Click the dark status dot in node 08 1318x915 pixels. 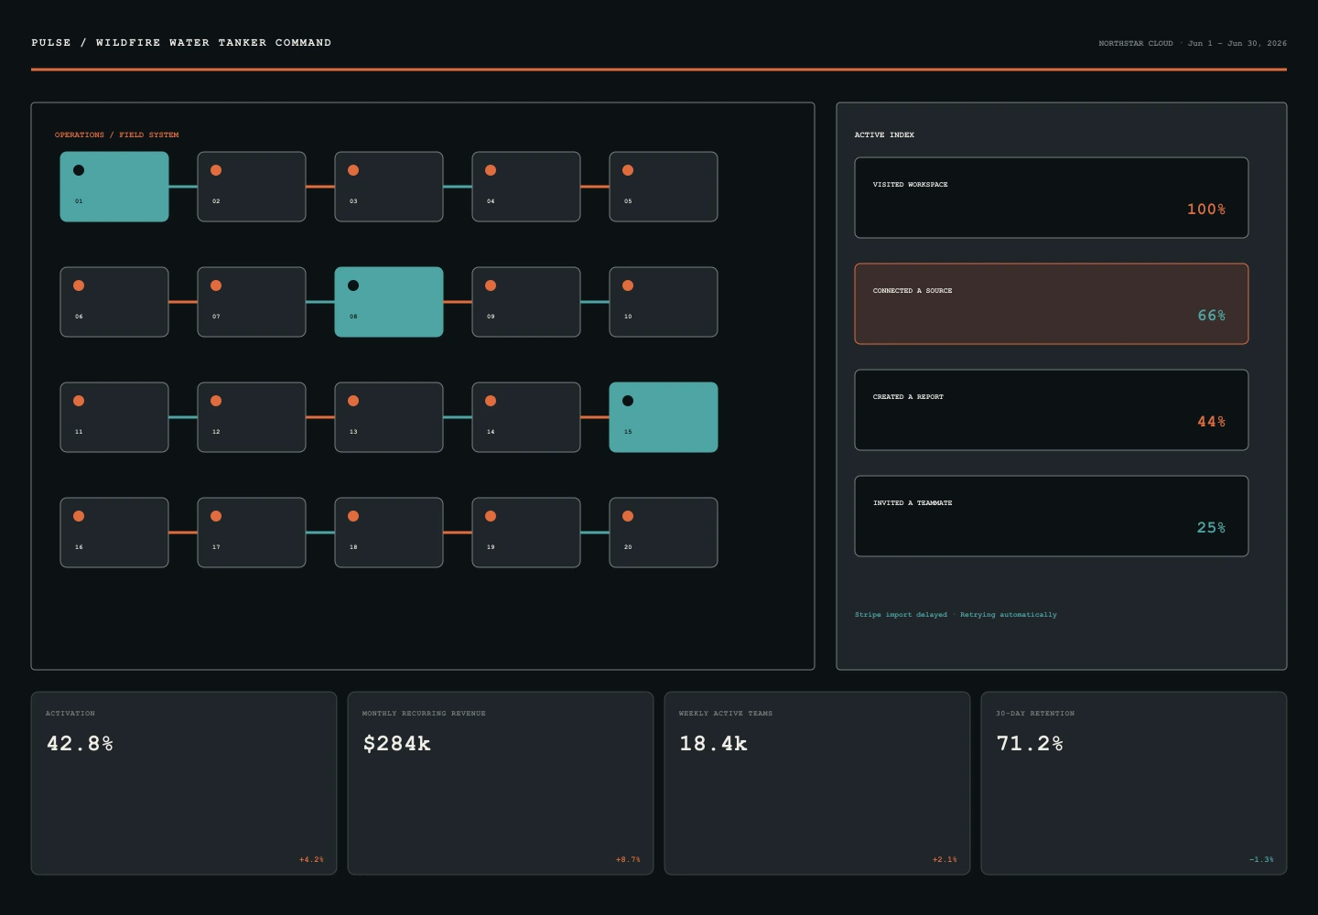353,285
